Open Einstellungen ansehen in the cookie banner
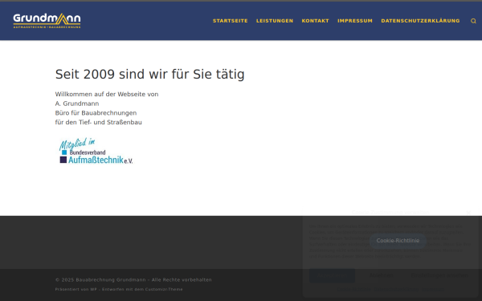The height and width of the screenshot is (301, 482). (440, 275)
